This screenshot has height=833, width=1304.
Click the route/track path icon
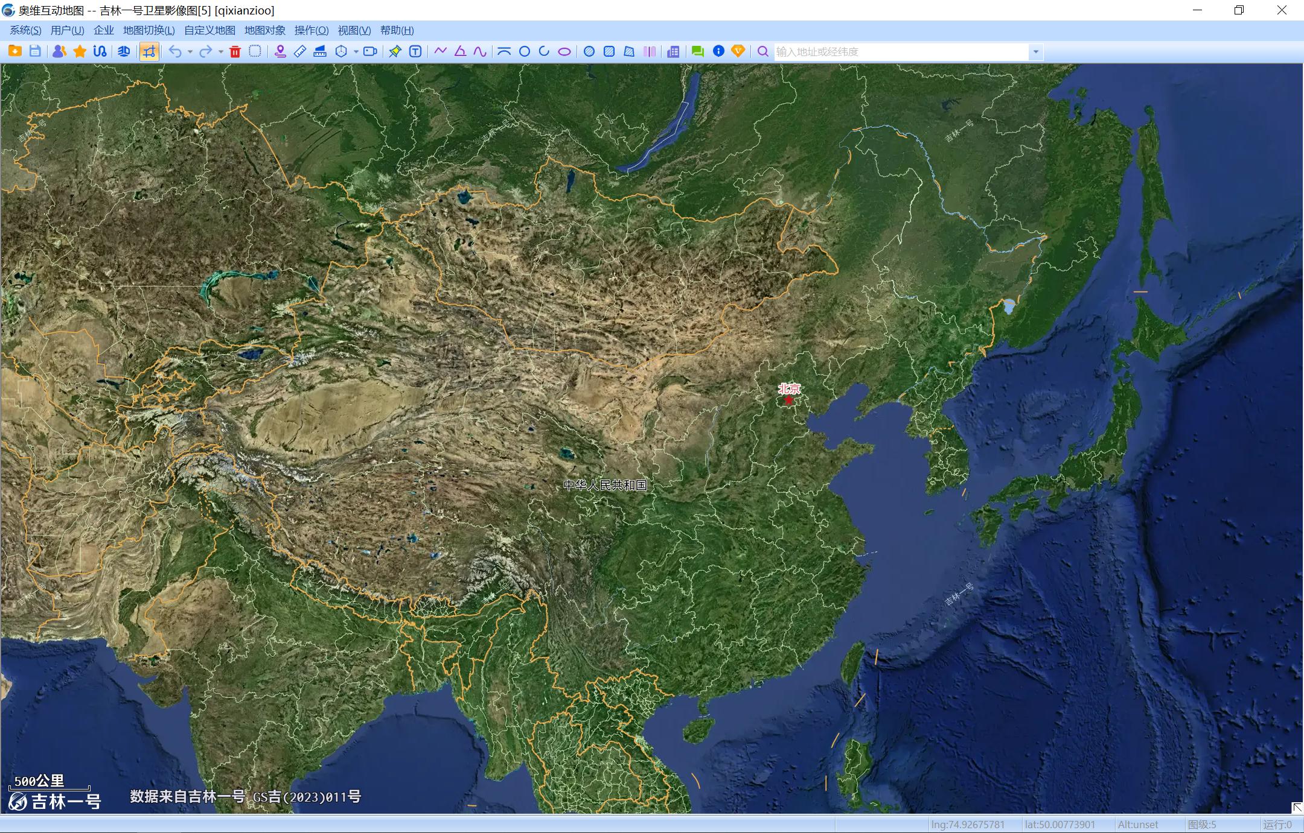[100, 51]
